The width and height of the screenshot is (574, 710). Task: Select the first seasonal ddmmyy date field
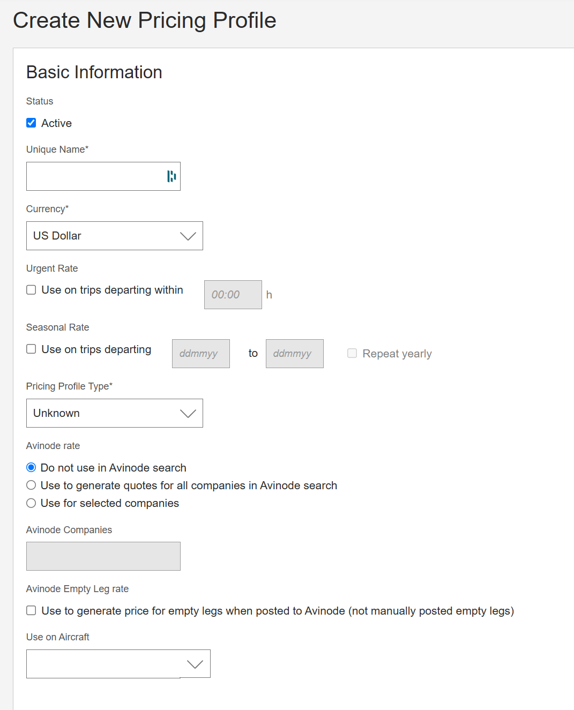(200, 353)
